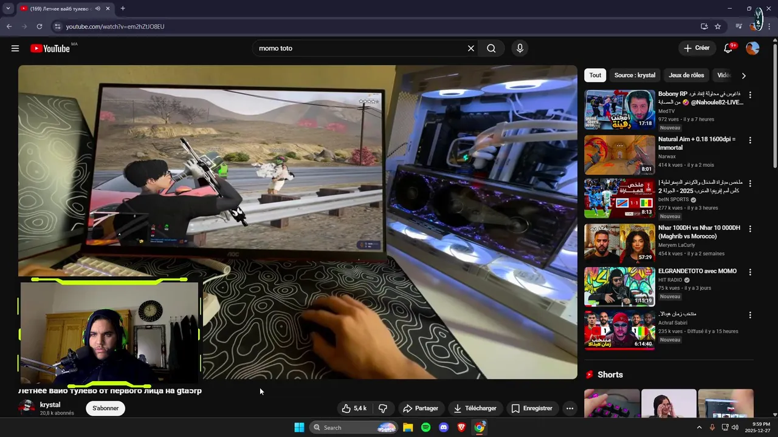Open the Meryem LaCurly channel name

click(676, 245)
